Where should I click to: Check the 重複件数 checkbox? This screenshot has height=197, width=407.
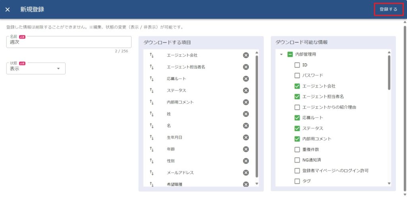[297, 150]
